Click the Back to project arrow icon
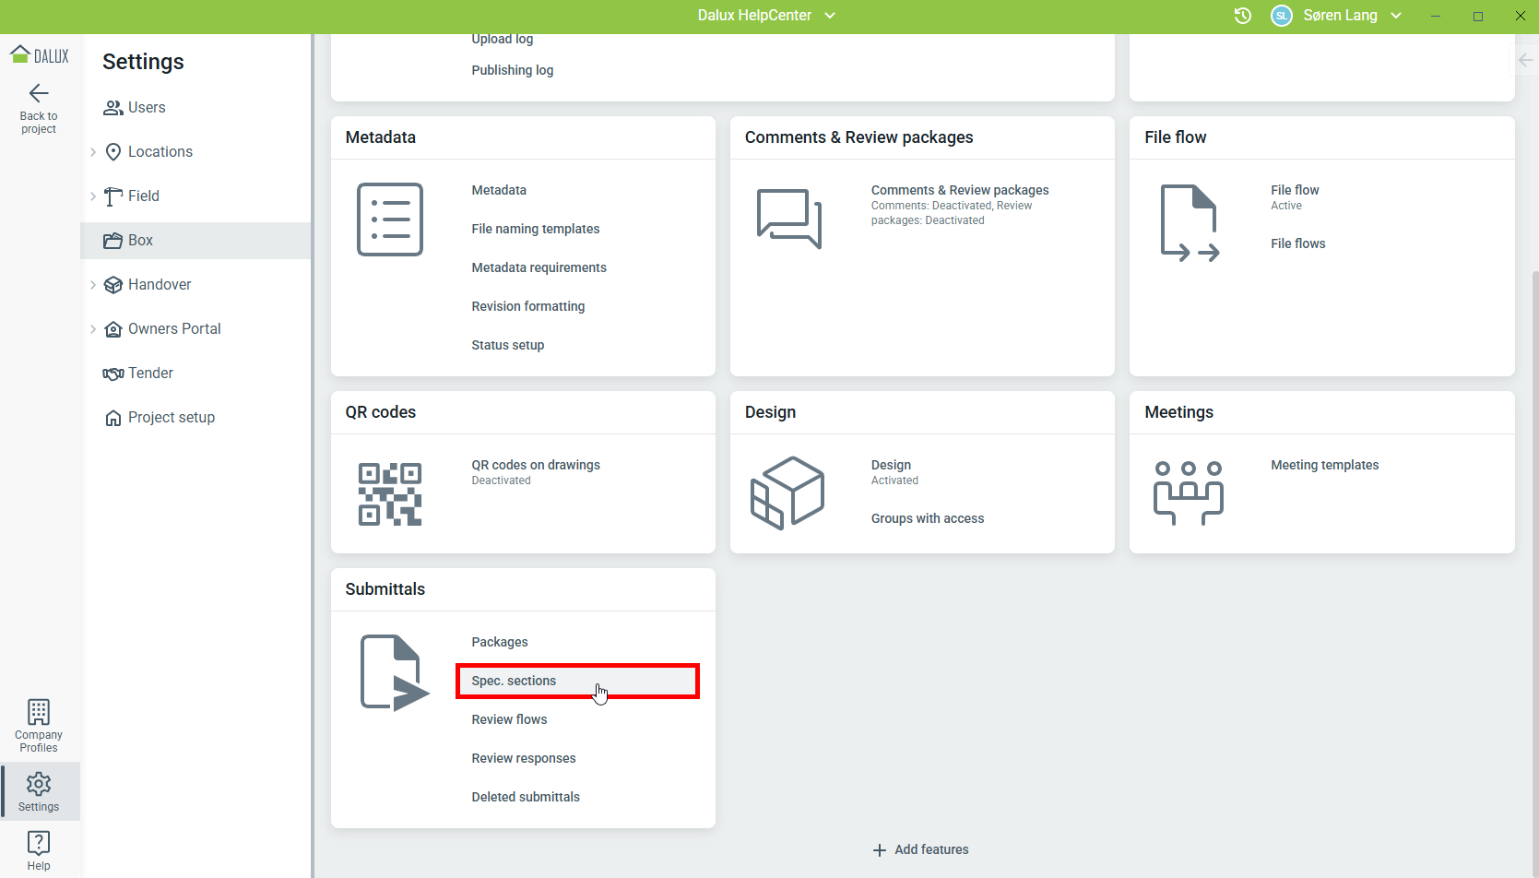Screen dimensions: 1539x878 point(39,93)
